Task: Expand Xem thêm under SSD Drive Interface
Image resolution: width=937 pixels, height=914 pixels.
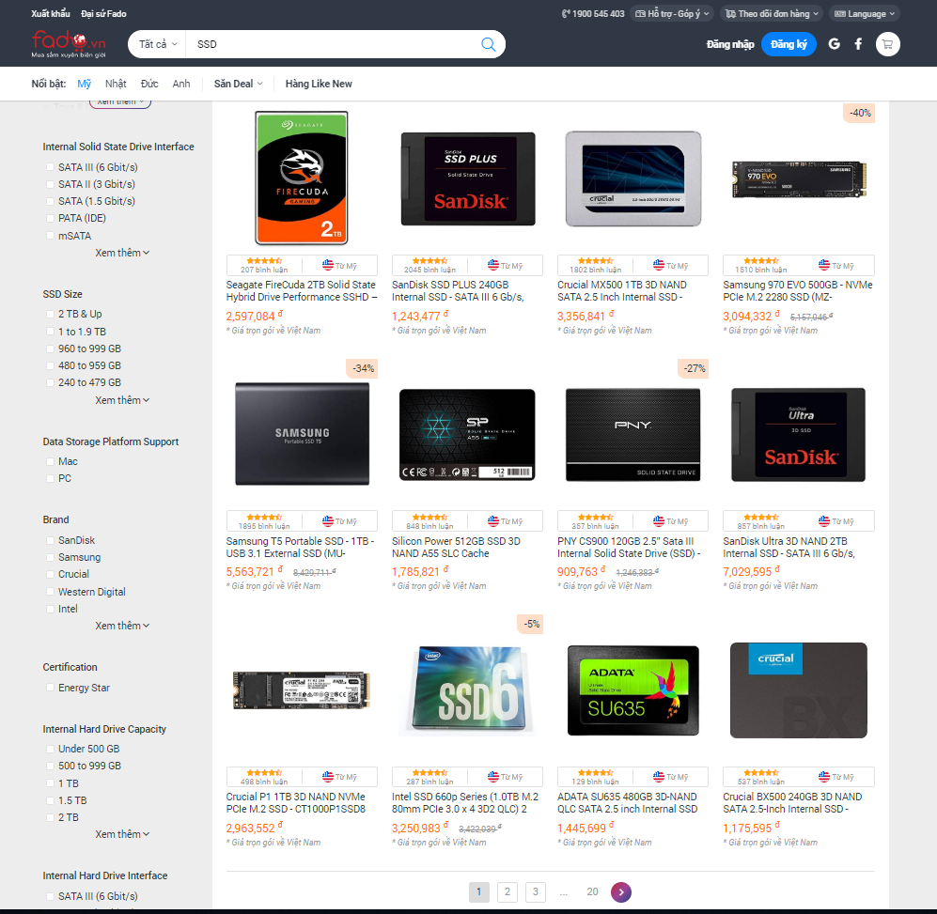Action: [x=122, y=253]
